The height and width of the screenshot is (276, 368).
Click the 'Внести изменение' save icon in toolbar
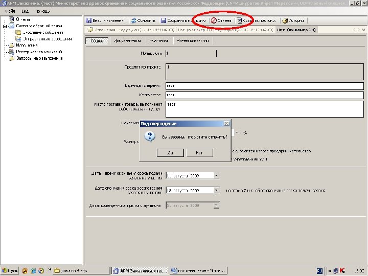pos(89,20)
